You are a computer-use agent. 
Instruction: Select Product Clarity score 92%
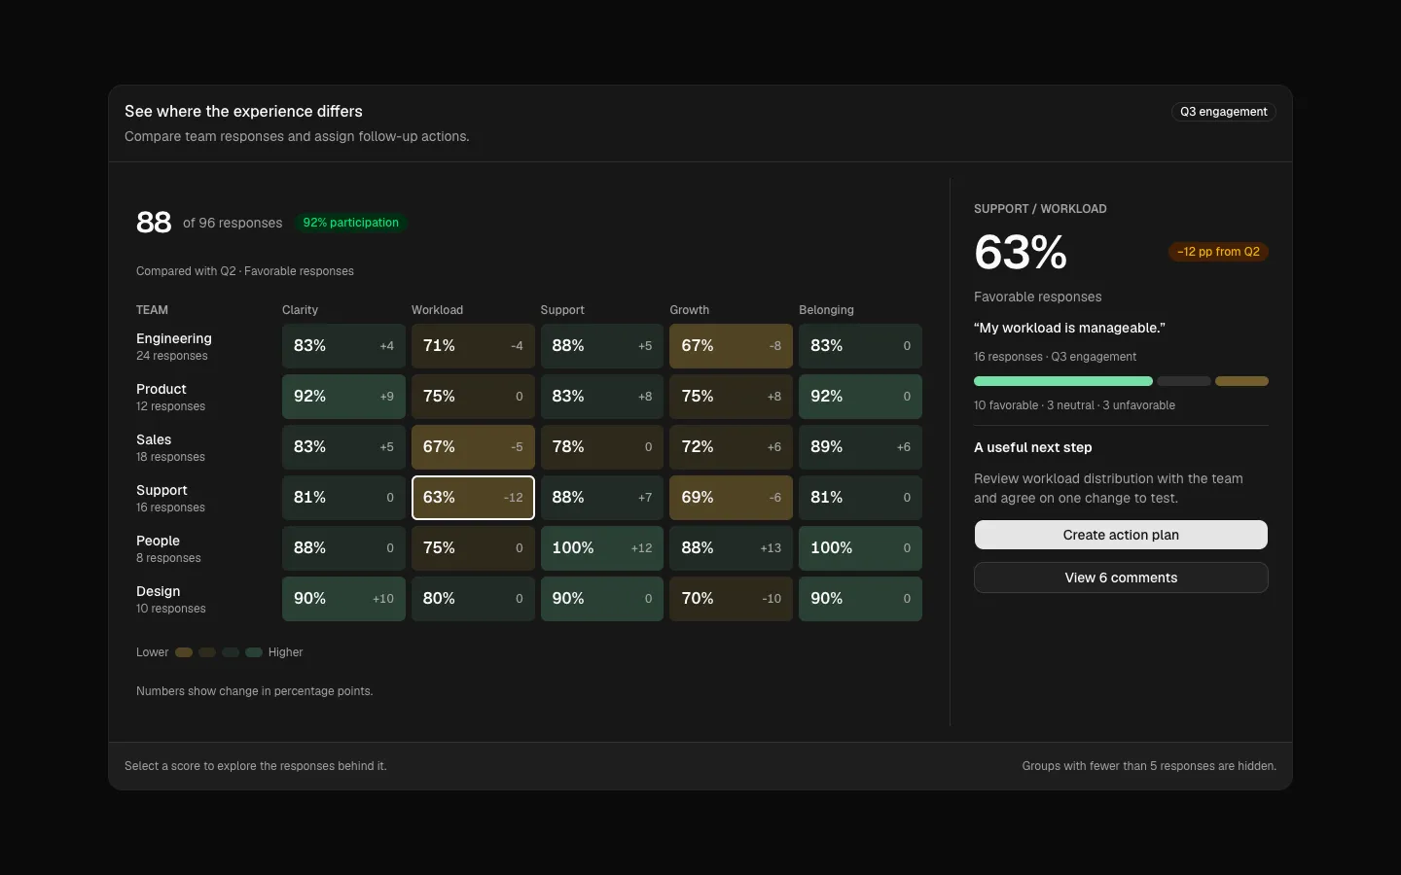tap(343, 397)
